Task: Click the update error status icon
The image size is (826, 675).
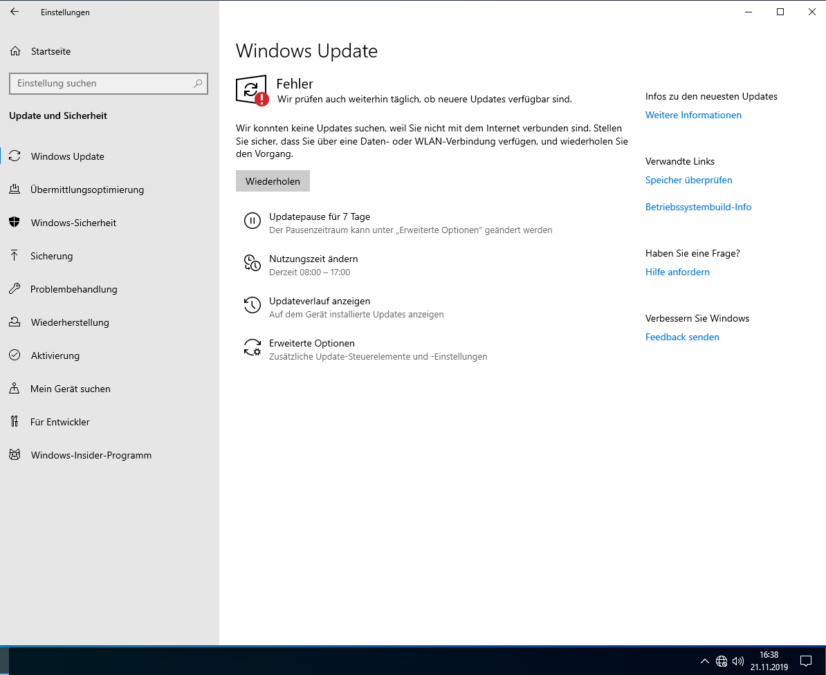Action: point(252,90)
